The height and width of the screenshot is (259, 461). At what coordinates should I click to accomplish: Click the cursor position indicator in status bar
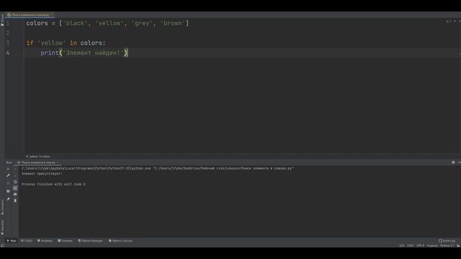[402, 245]
